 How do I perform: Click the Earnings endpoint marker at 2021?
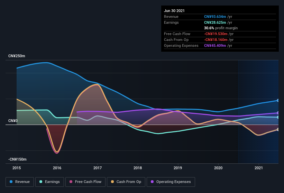(x=278, y=117)
